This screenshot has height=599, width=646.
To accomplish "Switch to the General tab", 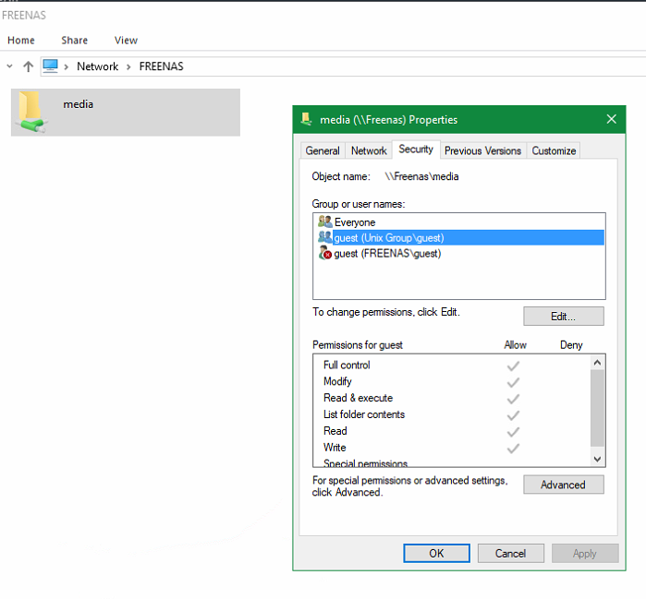I will click(323, 150).
